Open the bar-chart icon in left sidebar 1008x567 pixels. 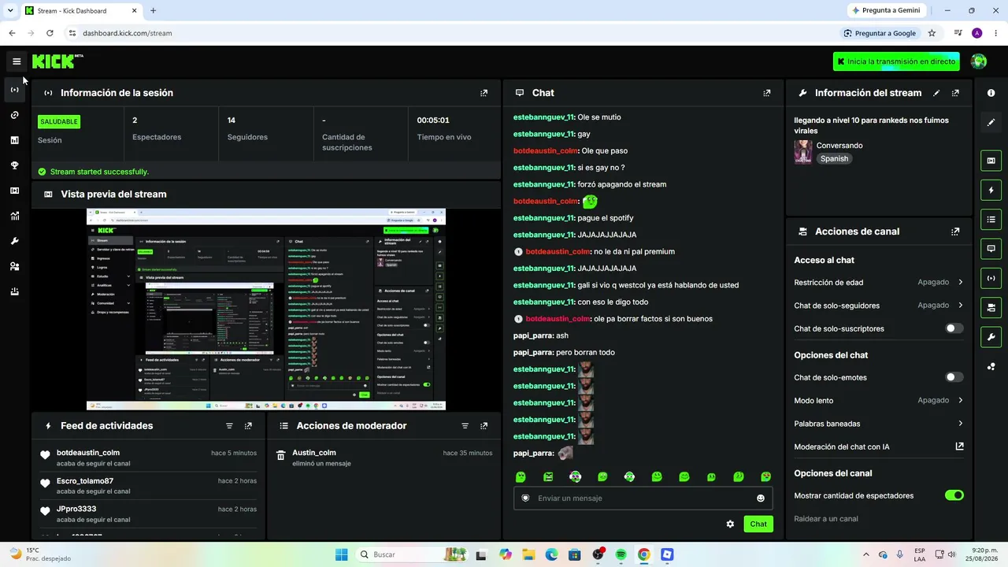tap(15, 140)
